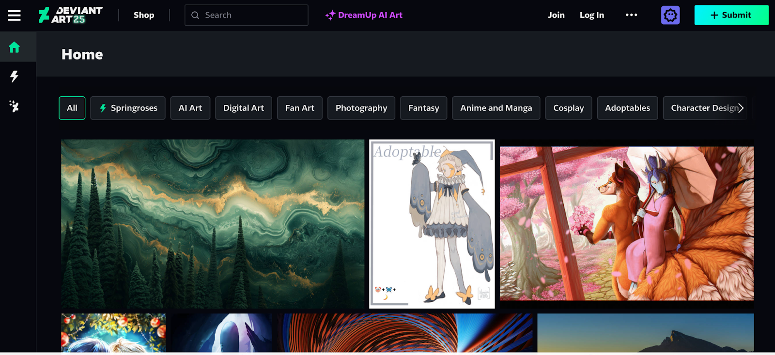The height and width of the screenshot is (355, 775).
Task: Open the hamburger navigation menu
Action: (14, 15)
